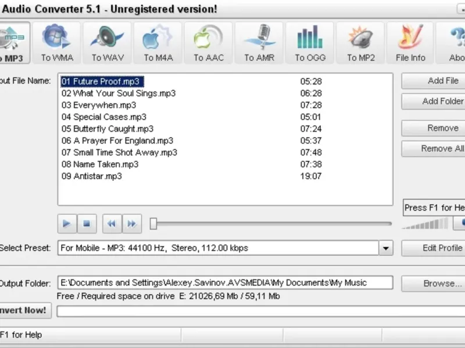Screen dimensions: 465x348
Task: Switch to the To MP2 format
Action: point(360,43)
